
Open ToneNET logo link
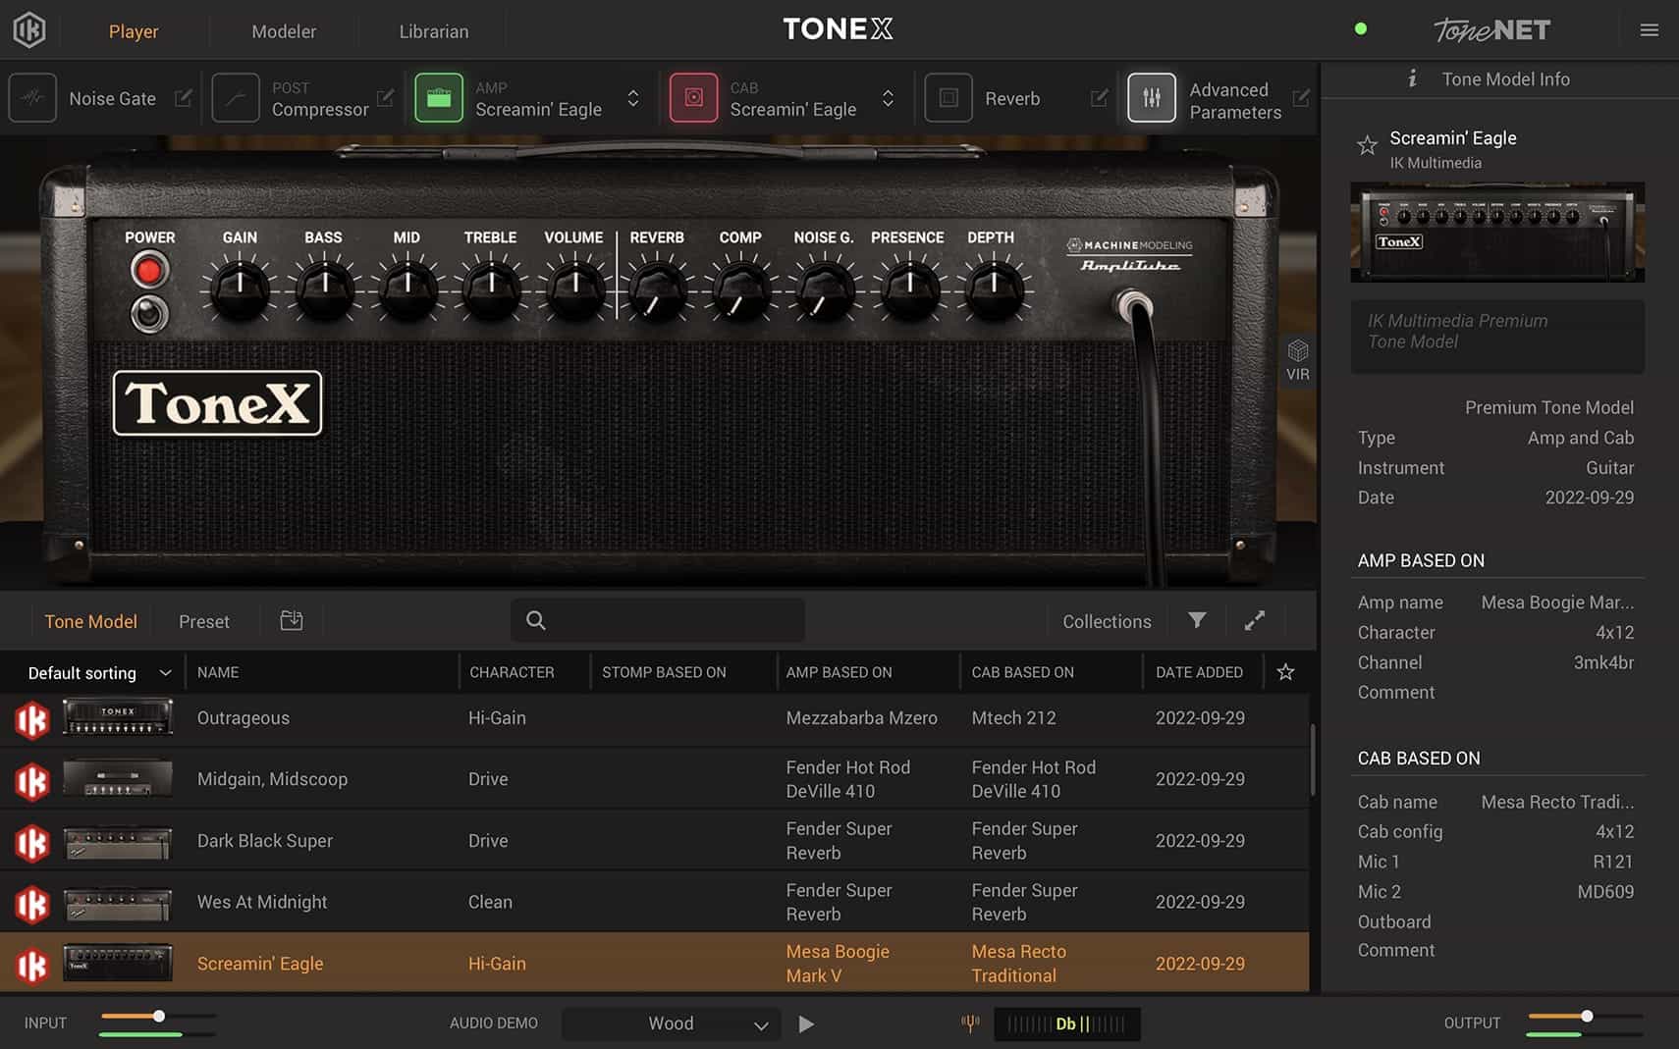point(1491,30)
